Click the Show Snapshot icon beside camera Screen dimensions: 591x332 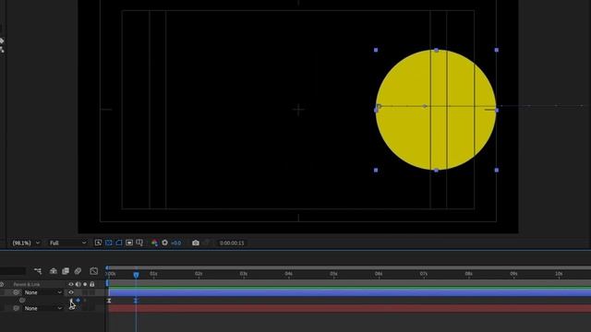tap(206, 243)
